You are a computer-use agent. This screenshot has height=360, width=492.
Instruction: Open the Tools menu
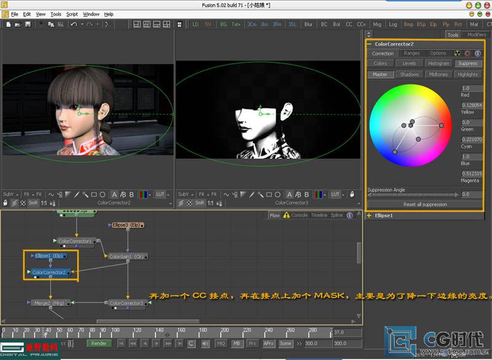coord(56,14)
